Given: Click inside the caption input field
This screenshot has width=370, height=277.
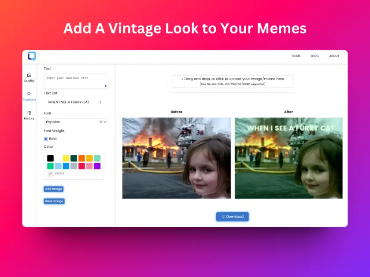Looking at the screenshot, I should pos(76,80).
